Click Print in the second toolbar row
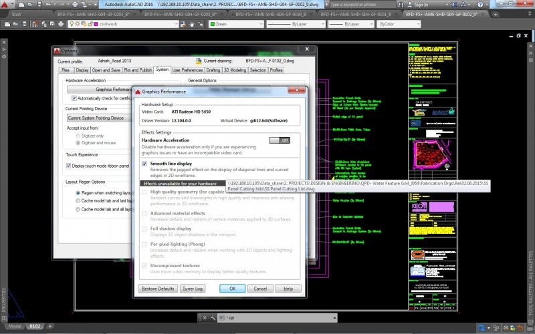Screen dimensions: 535x334 tap(61, 24)
